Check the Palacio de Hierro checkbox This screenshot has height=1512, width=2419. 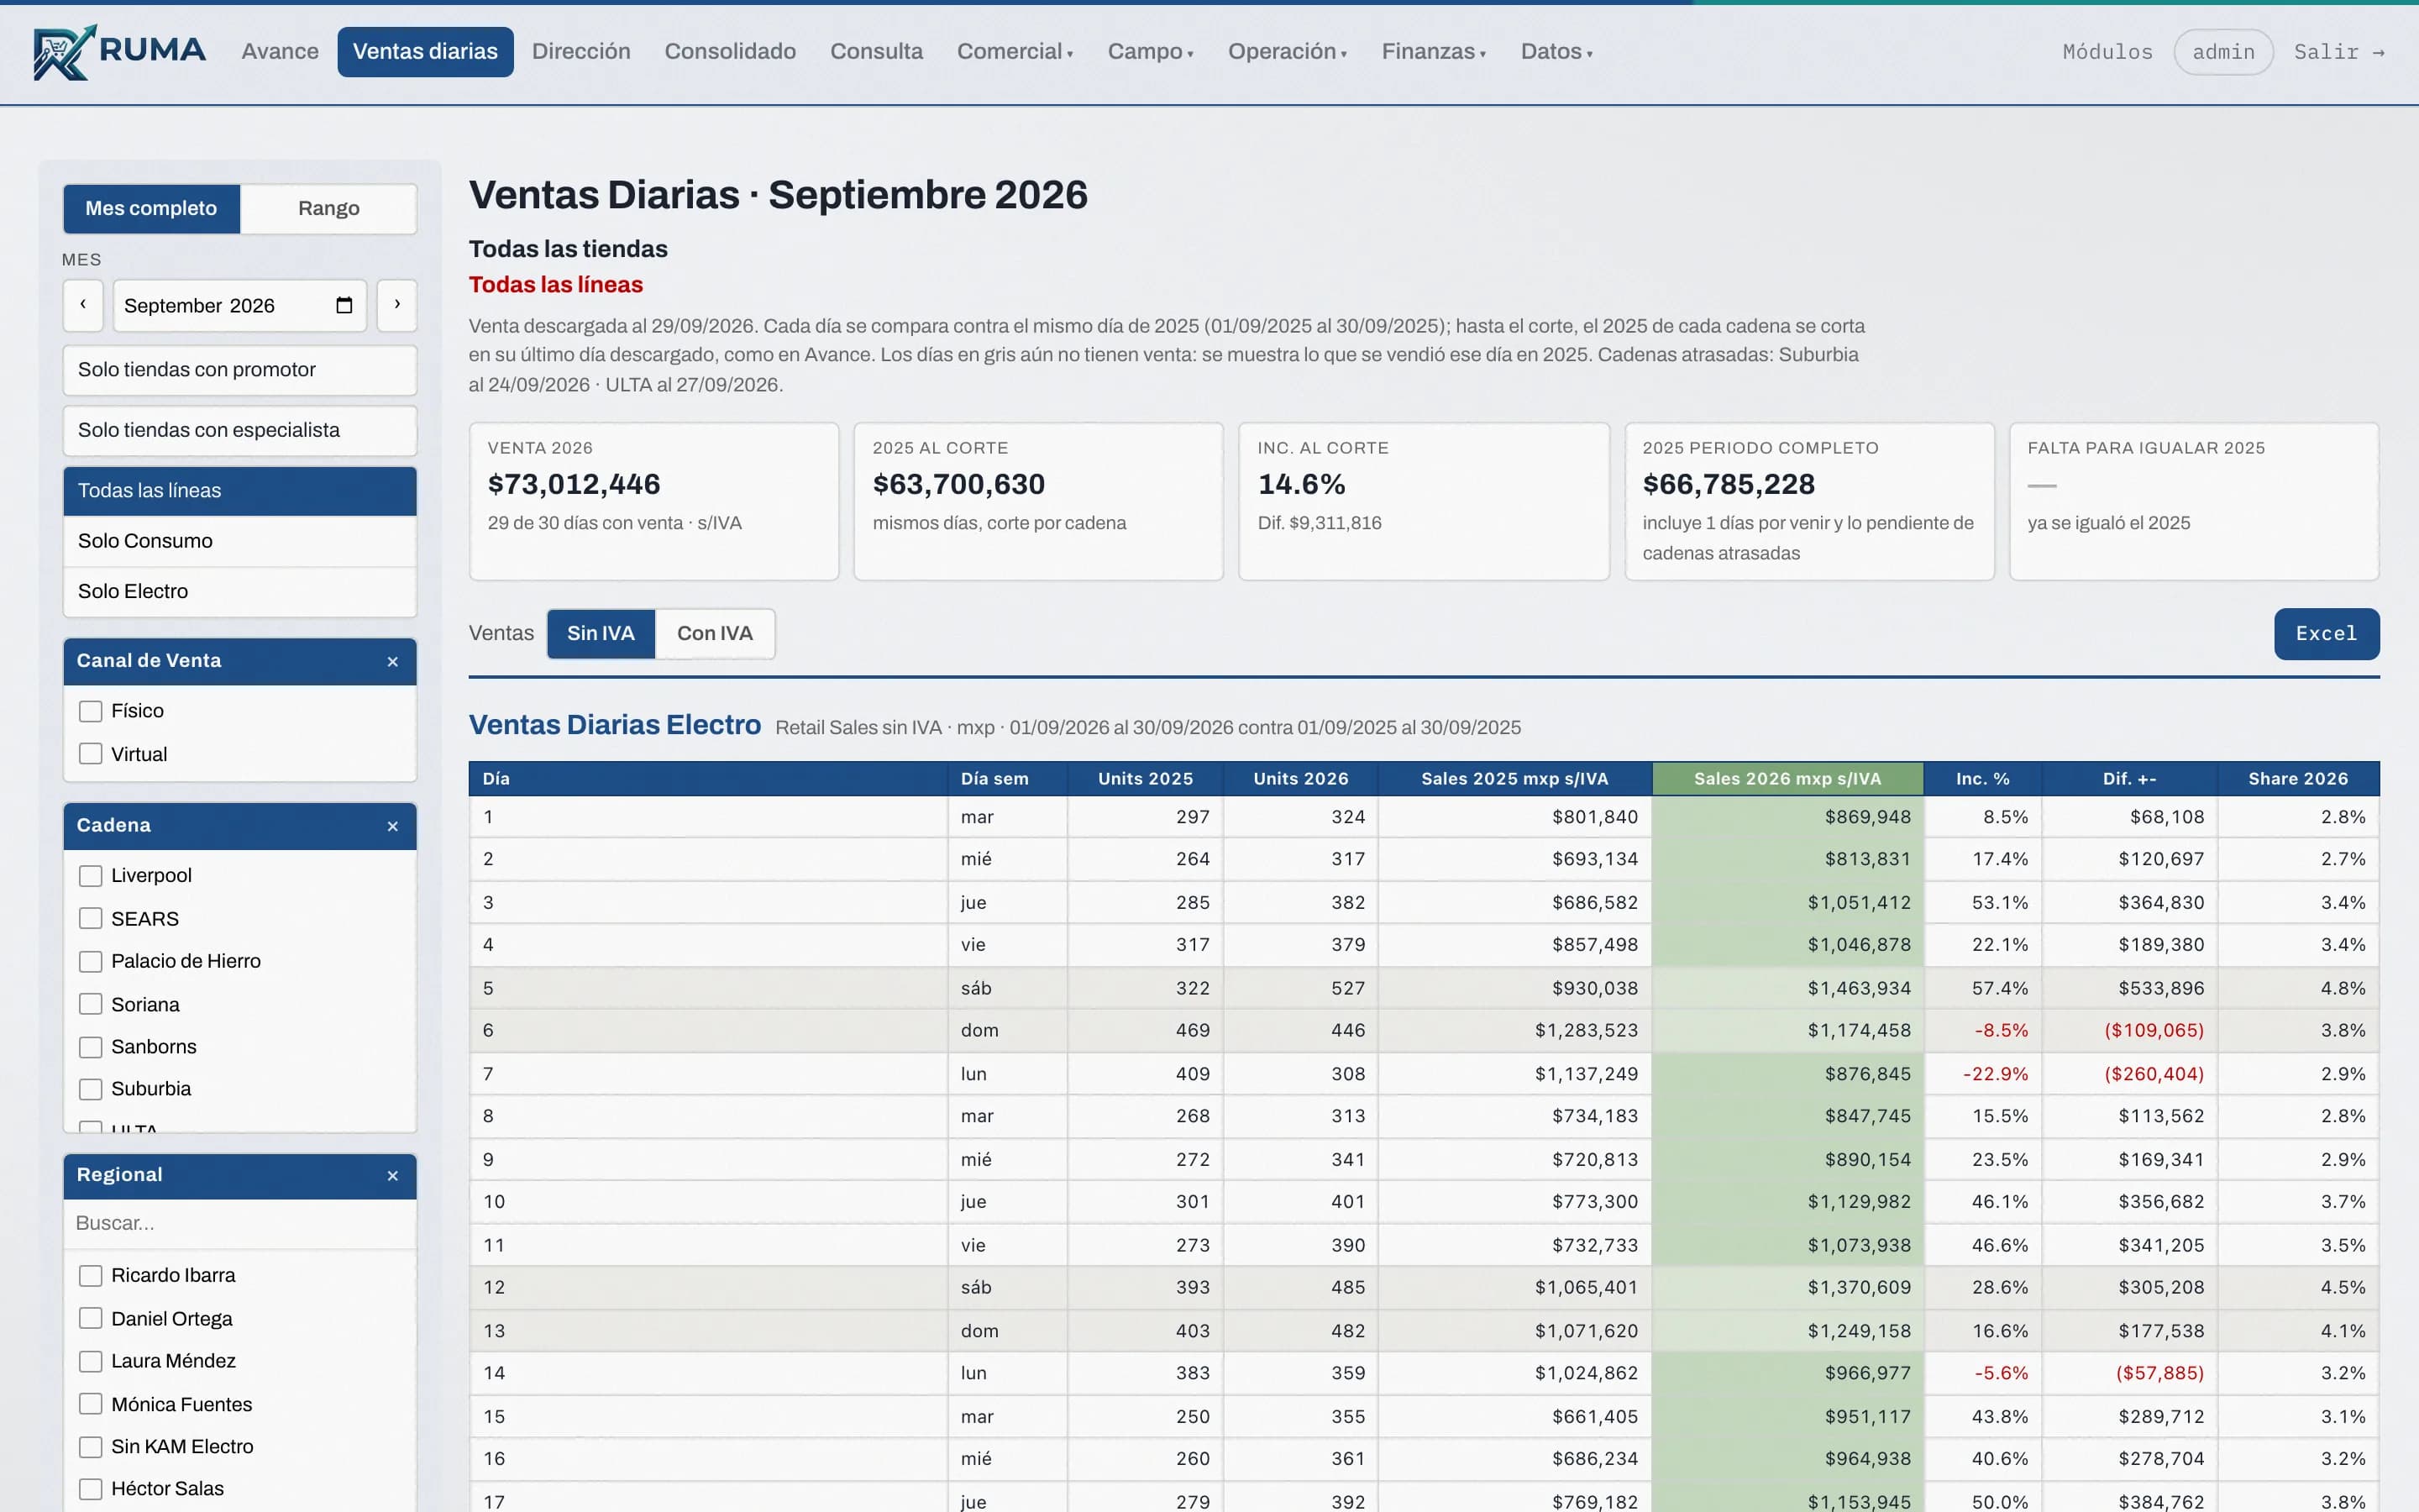pos(91,961)
